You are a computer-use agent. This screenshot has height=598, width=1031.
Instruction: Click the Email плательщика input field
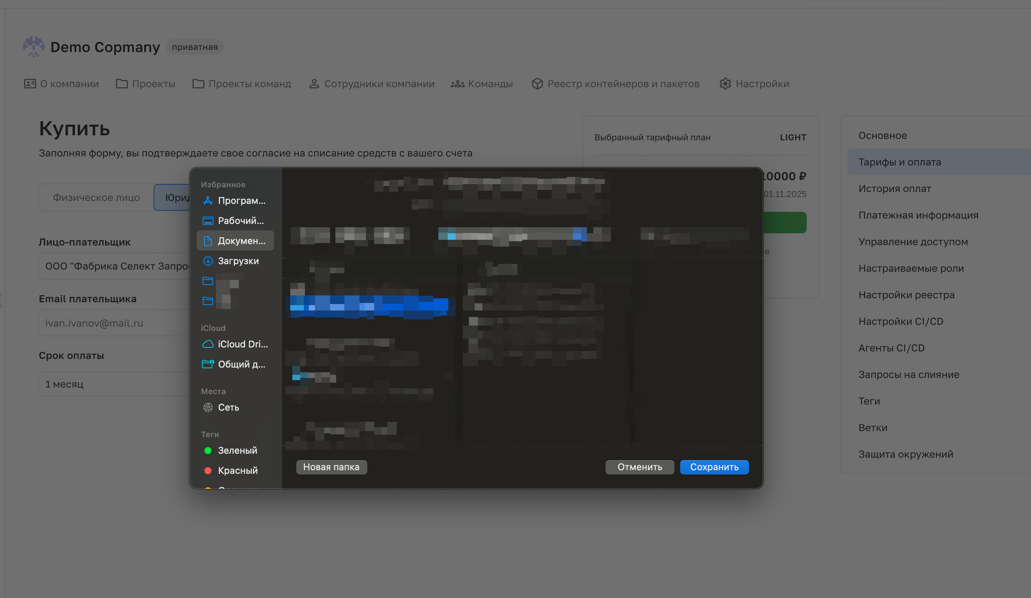114,323
